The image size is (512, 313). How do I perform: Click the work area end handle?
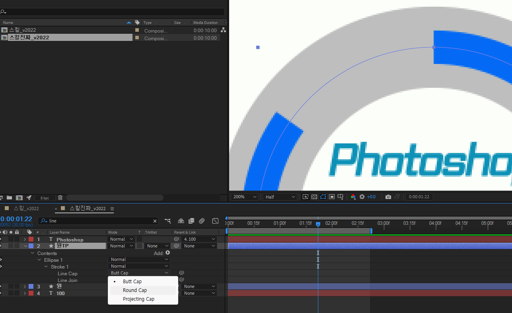click(x=371, y=231)
